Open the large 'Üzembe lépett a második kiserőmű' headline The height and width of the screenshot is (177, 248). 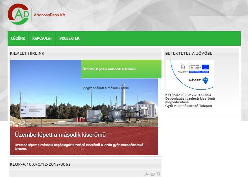60,135
